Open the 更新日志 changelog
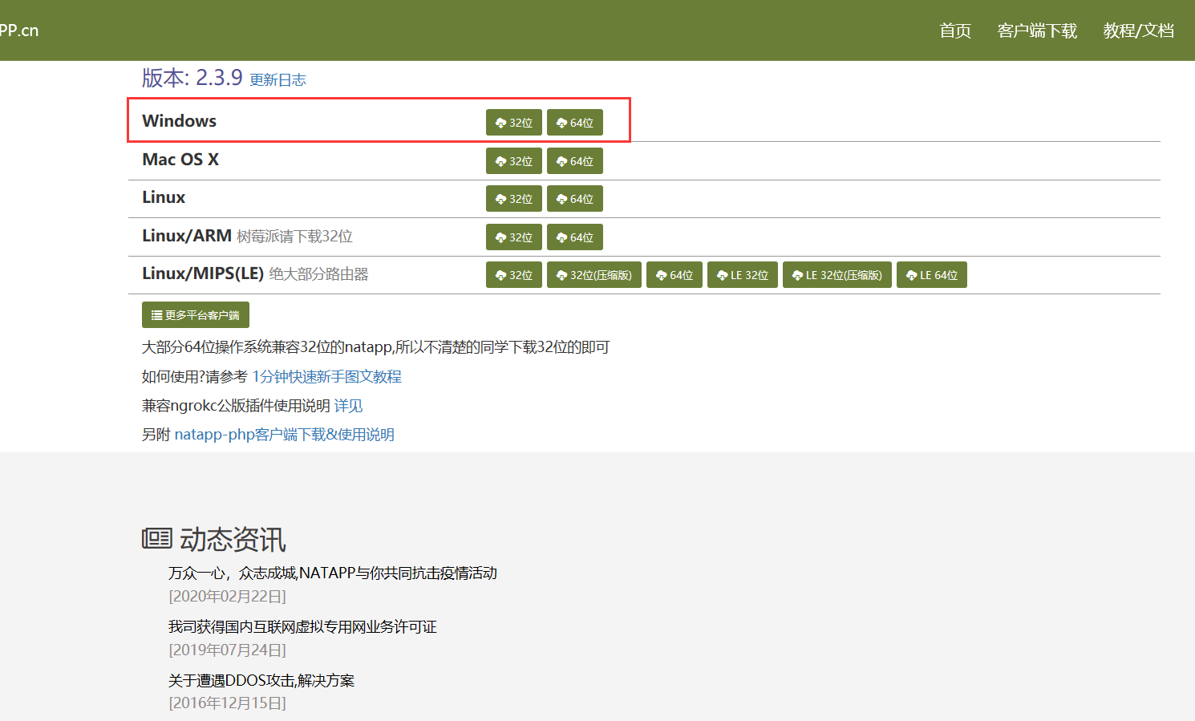 tap(277, 79)
